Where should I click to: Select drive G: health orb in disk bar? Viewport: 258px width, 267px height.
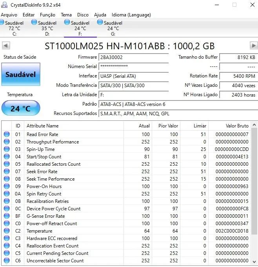click(x=100, y=22)
